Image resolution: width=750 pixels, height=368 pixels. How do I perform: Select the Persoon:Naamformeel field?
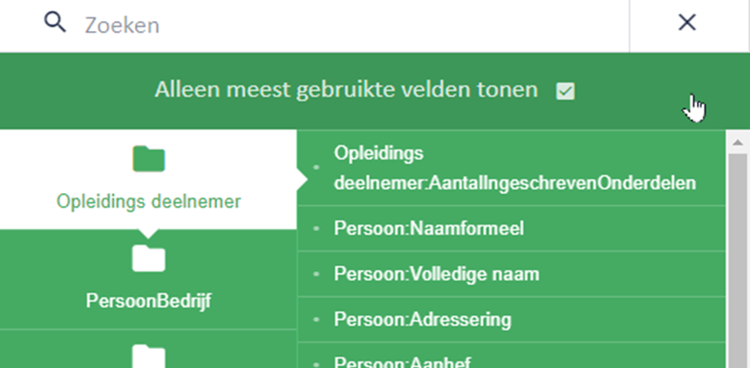tap(511, 229)
